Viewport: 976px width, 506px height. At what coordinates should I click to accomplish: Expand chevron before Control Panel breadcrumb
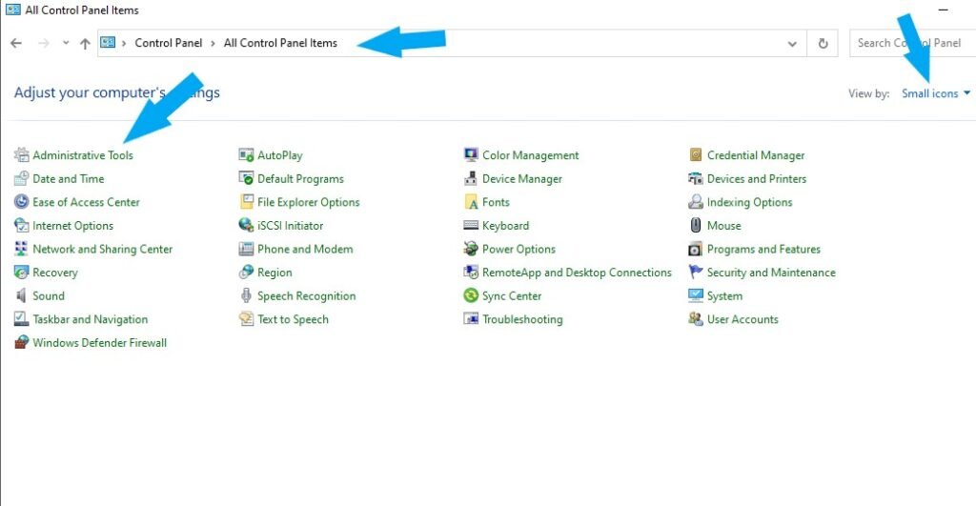click(124, 43)
